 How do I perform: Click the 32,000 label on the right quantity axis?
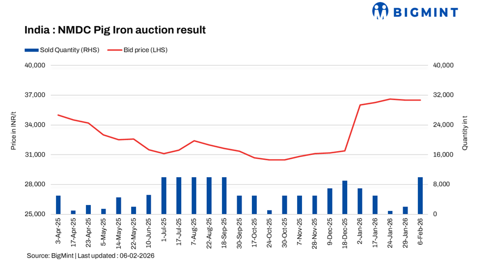click(x=442, y=95)
